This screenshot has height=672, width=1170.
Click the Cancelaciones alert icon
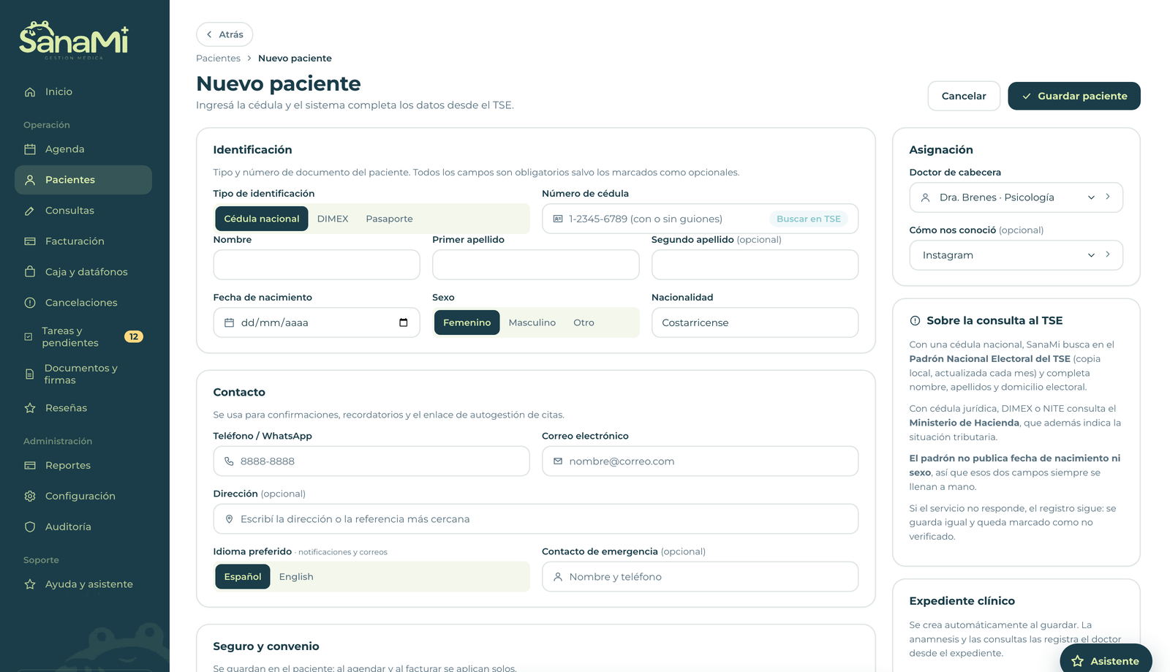pyautogui.click(x=30, y=303)
